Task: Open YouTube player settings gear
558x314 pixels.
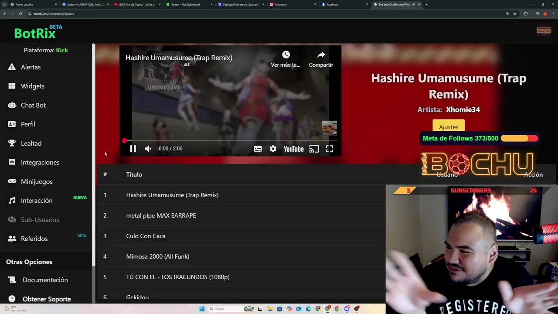Action: (273, 149)
